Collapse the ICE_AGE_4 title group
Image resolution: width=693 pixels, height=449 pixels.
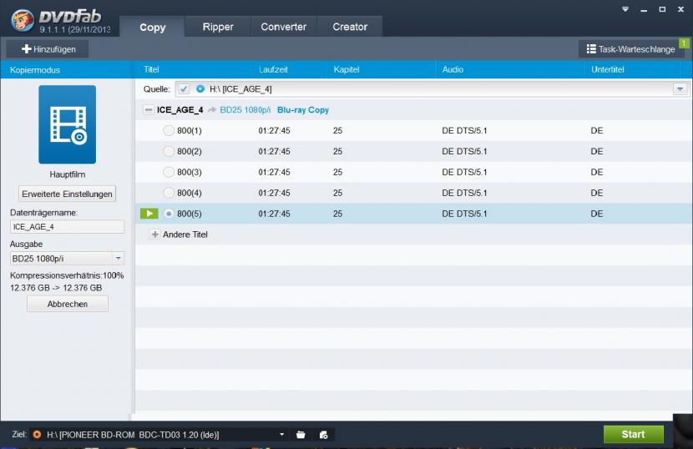click(x=149, y=109)
